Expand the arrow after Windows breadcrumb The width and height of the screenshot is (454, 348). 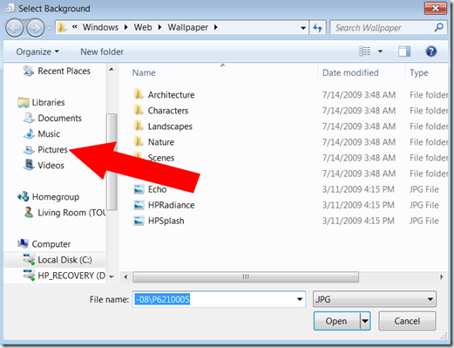pos(125,27)
